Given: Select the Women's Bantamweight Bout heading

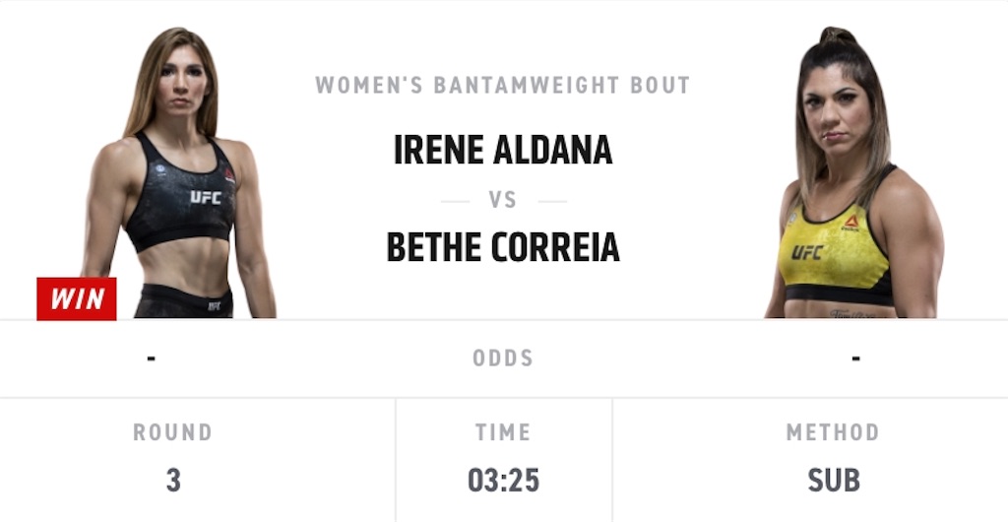Looking at the screenshot, I should click(503, 85).
